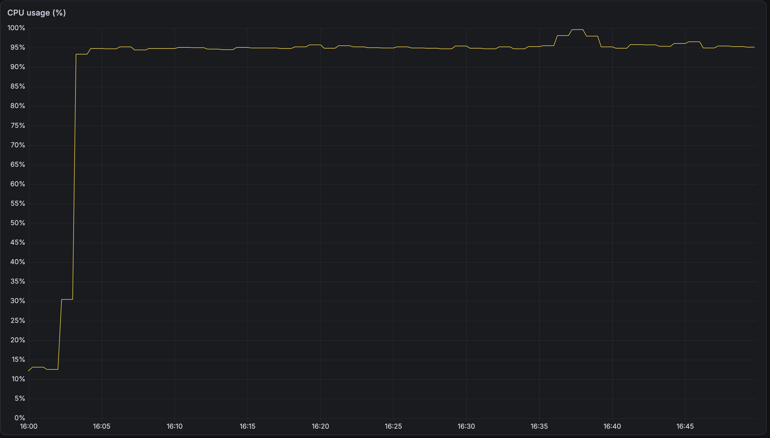Click the 5% y-axis label
The width and height of the screenshot is (770, 438).
tap(20, 398)
